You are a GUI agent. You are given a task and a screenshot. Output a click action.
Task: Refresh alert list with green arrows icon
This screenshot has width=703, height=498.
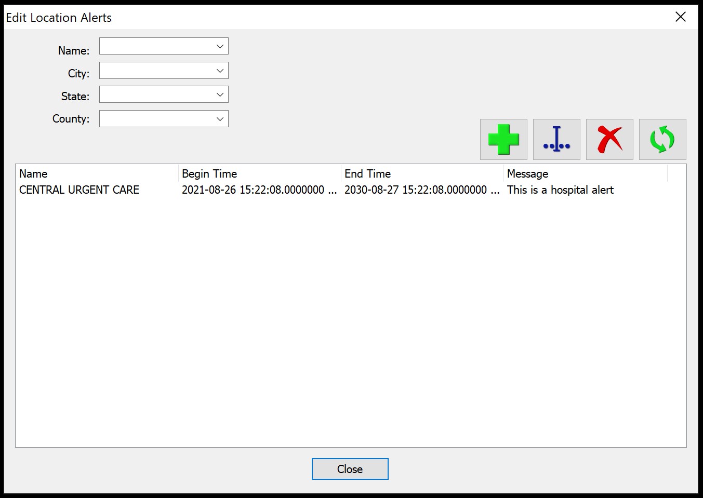coord(662,139)
